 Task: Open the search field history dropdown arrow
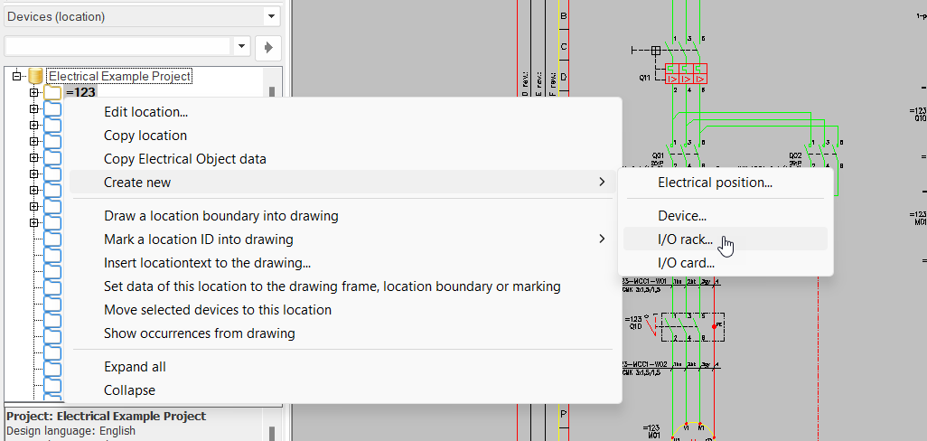tap(241, 46)
